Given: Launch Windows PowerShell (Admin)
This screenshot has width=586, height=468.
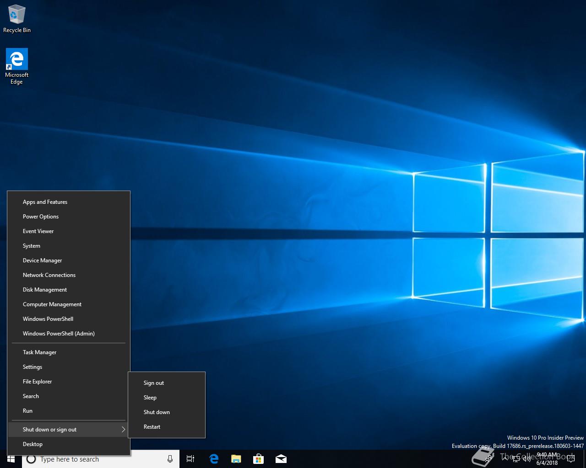Looking at the screenshot, I should 59,334.
